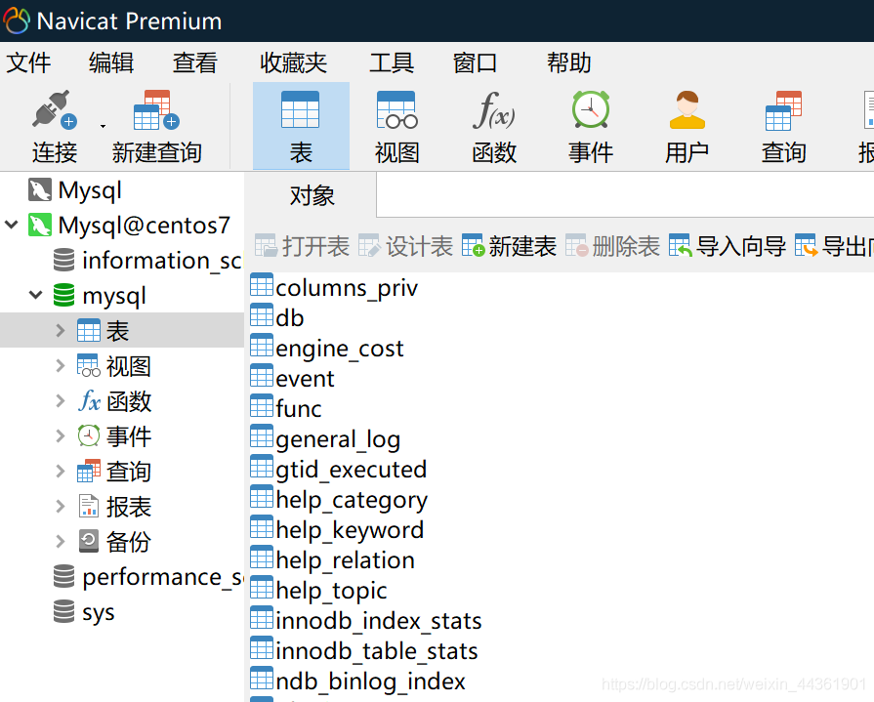Expand the 事件 events tree node
874x702 pixels.
click(61, 435)
